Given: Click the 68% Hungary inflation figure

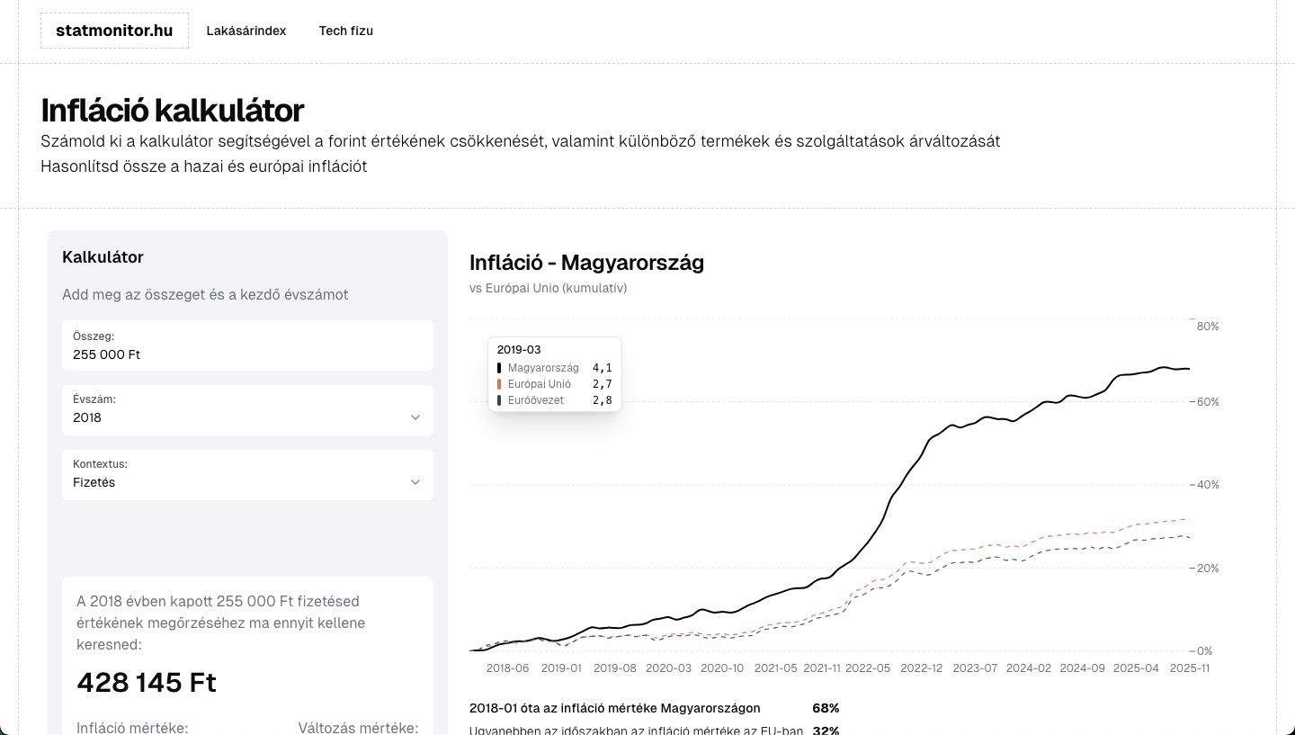Looking at the screenshot, I should click(x=826, y=708).
